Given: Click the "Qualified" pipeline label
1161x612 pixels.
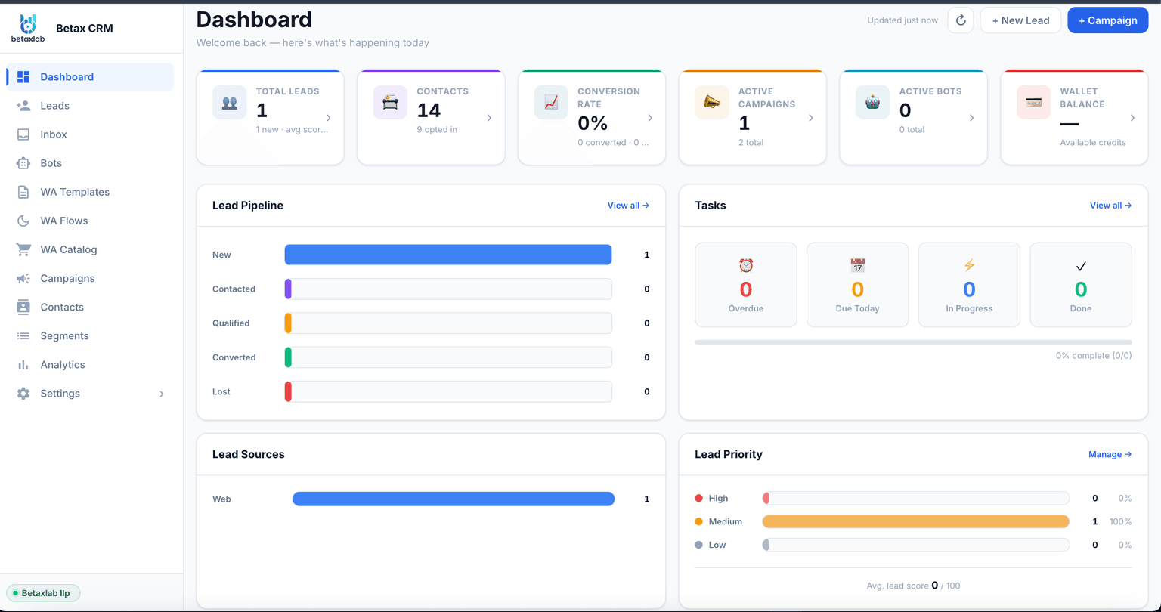Looking at the screenshot, I should click(231, 323).
